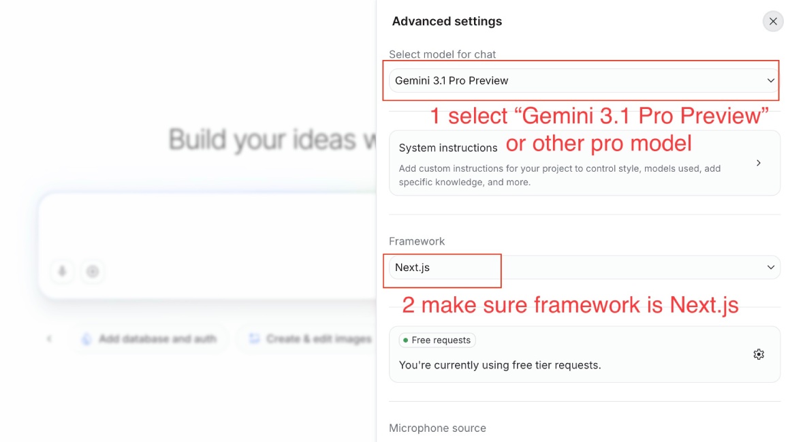Image resolution: width=790 pixels, height=442 pixels.
Task: Select the Create & edit images suggestion
Action: pos(313,338)
